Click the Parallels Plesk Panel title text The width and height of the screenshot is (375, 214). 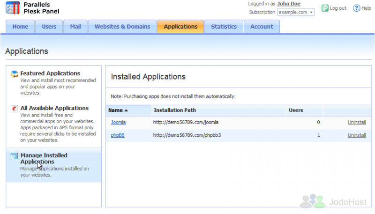pyautogui.click(x=41, y=8)
